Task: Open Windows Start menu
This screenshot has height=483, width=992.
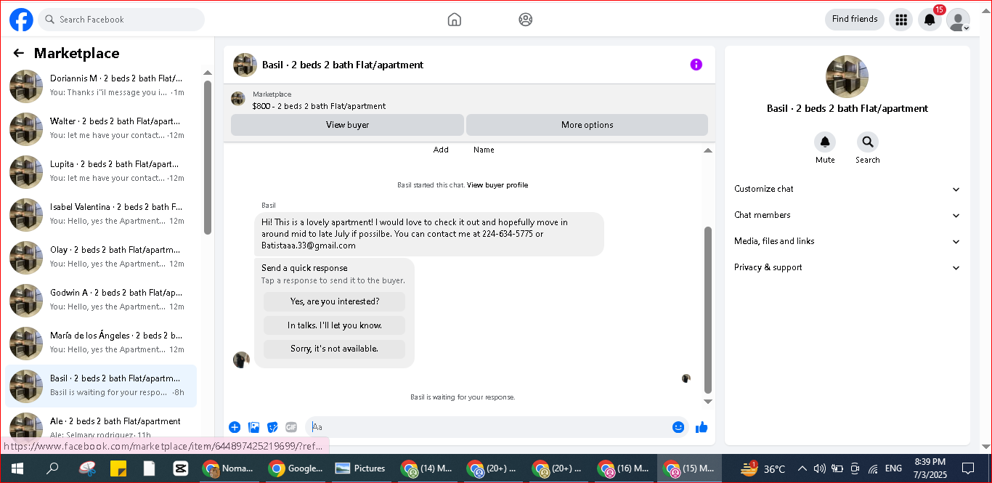Action: point(17,468)
